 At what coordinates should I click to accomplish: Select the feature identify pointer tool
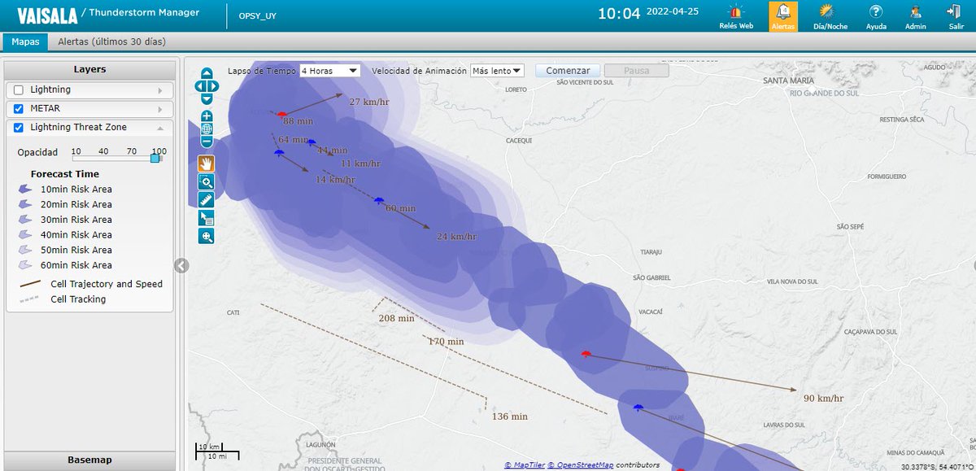coord(207,218)
